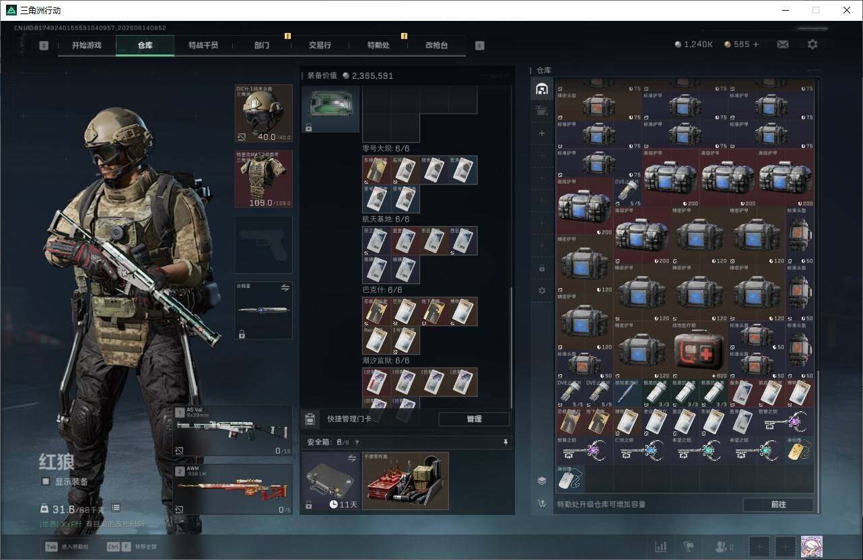Click the 管理 keycard management button
863x560 pixels.
click(474, 419)
